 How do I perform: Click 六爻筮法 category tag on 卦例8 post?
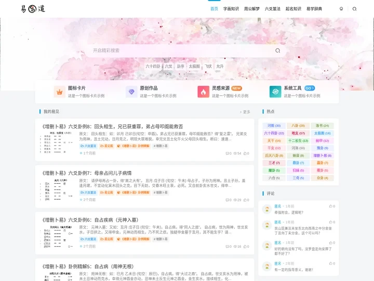pos(88,146)
